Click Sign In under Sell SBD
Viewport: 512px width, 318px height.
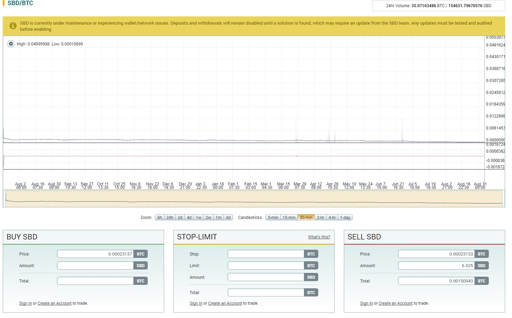(x=366, y=303)
